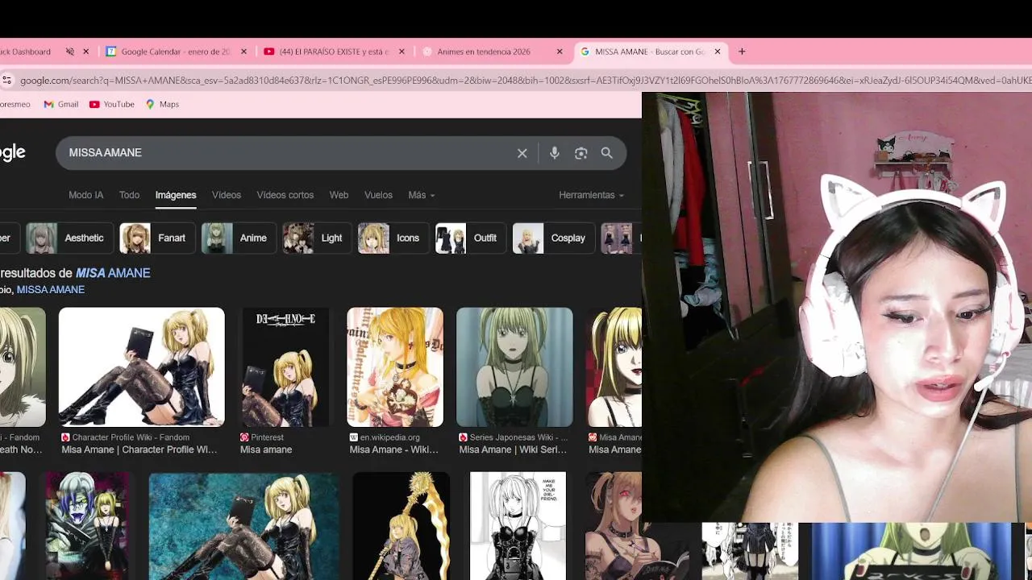
Task: Open Misa Amane - Wiki... title link
Action: pyautogui.click(x=393, y=449)
